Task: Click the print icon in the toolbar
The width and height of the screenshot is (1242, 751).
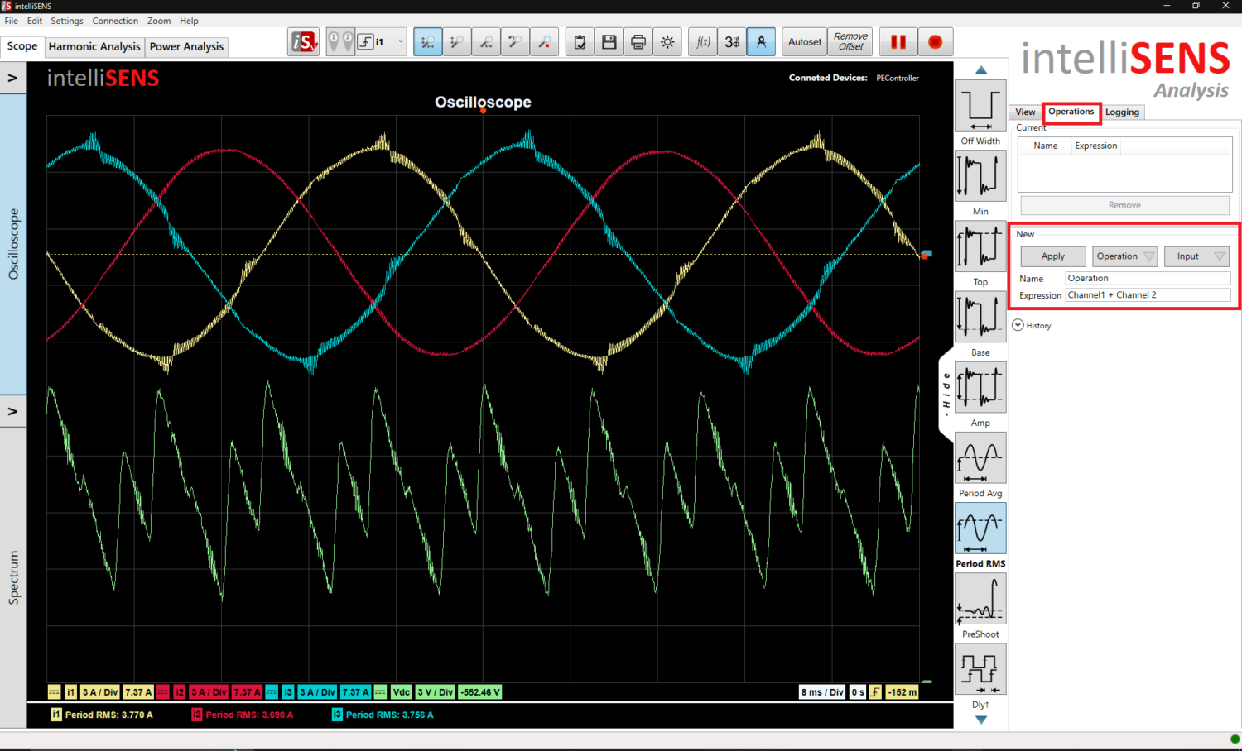Action: click(638, 41)
